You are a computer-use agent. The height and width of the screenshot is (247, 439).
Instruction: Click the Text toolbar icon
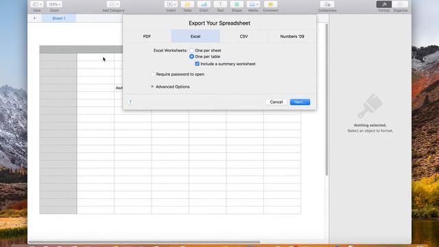point(220,5)
